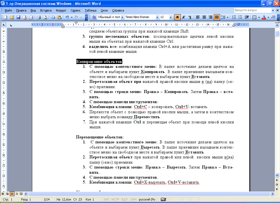Click the Select Browse Object button
The width and height of the screenshot is (280, 203).
coord(277,185)
